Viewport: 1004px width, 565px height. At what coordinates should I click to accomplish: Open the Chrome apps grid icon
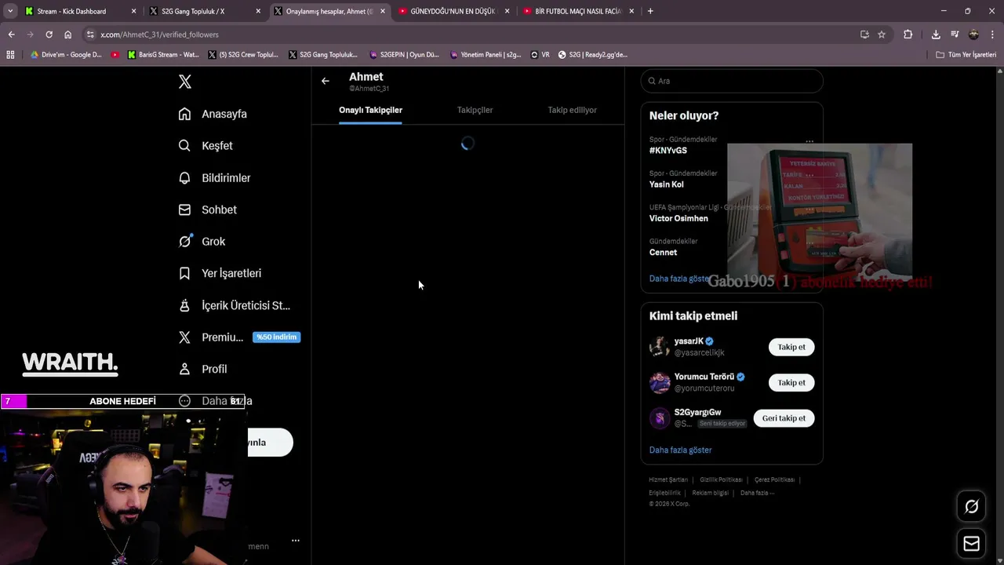coord(10,55)
